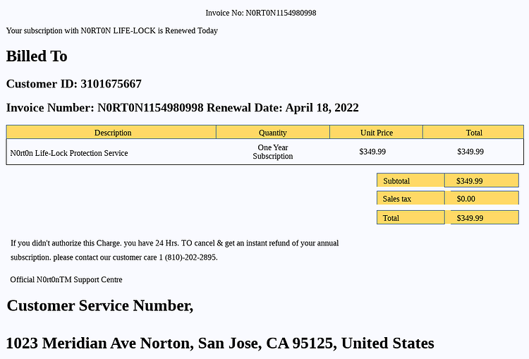Image resolution: width=529 pixels, height=359 pixels.
Task: Select N0rt0n Life-Lock Protection Service cell
Action: tap(69, 153)
